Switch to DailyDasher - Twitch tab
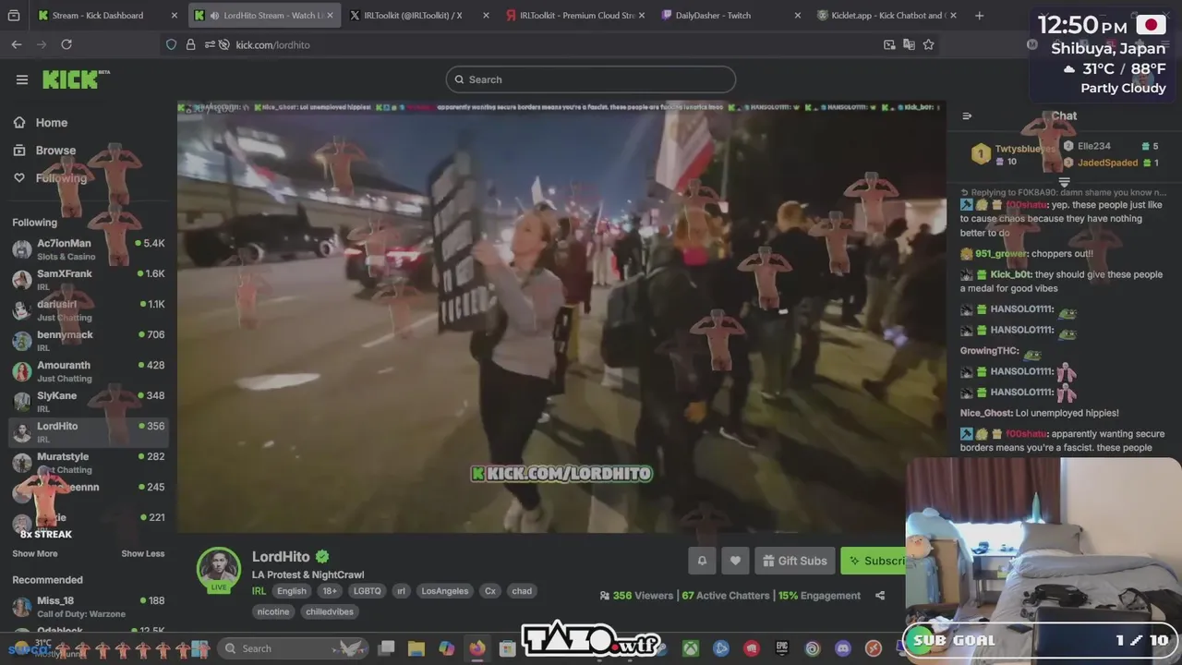Screen dimensions: 1182x665 tap(730, 16)
